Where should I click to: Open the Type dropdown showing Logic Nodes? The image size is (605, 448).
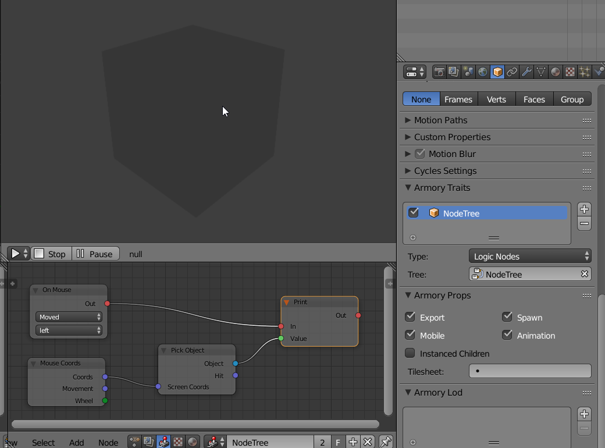530,255
